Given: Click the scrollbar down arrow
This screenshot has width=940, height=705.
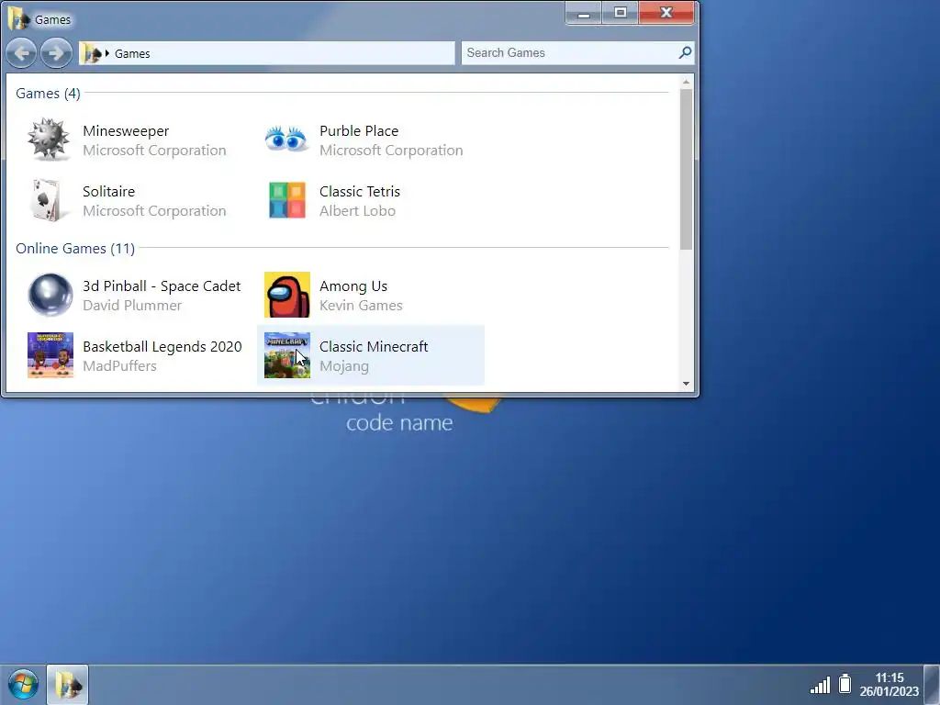Looking at the screenshot, I should (687, 384).
